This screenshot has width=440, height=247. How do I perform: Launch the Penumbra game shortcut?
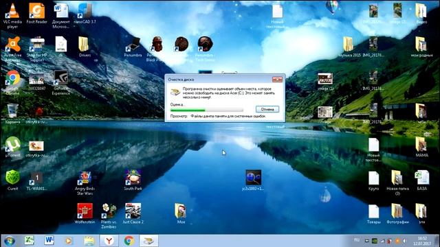(x=133, y=47)
